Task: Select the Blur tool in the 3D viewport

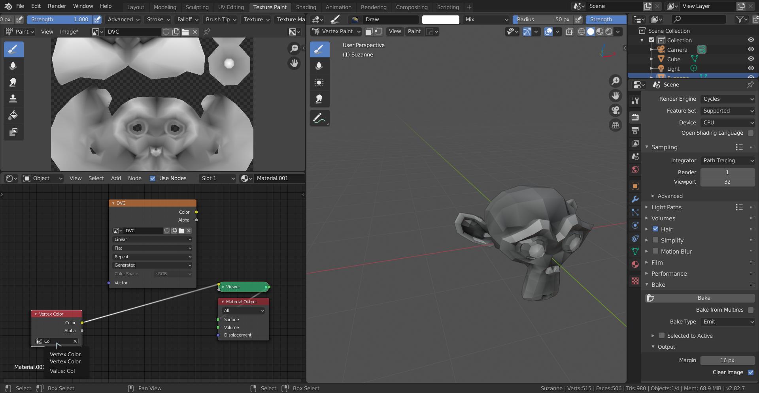Action: (x=319, y=66)
